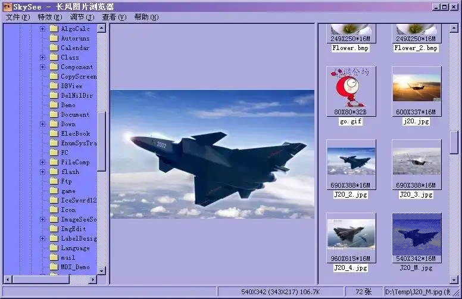Click the IceSword12 folder icon
This screenshot has height=299, width=462.
(x=54, y=200)
